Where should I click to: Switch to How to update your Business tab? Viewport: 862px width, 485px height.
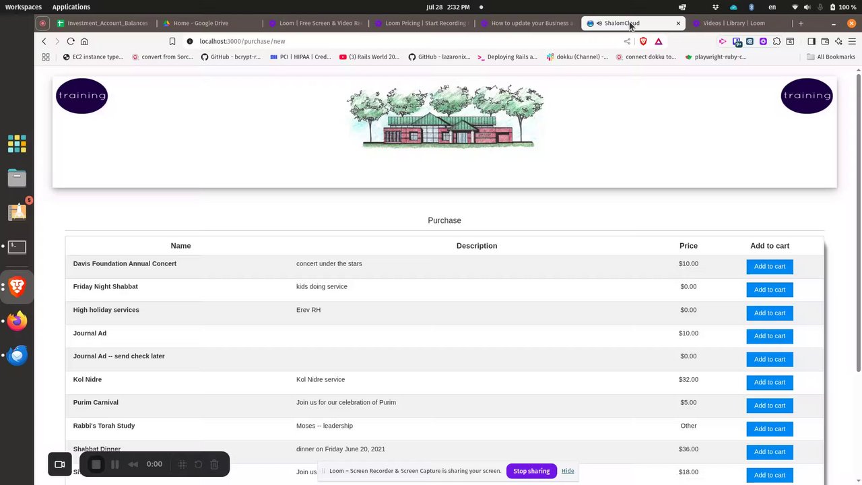click(527, 23)
